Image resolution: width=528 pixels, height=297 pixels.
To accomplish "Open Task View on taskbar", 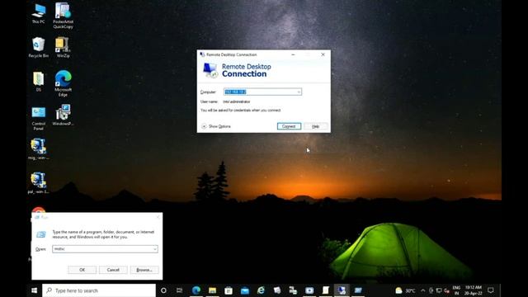I will (180, 290).
